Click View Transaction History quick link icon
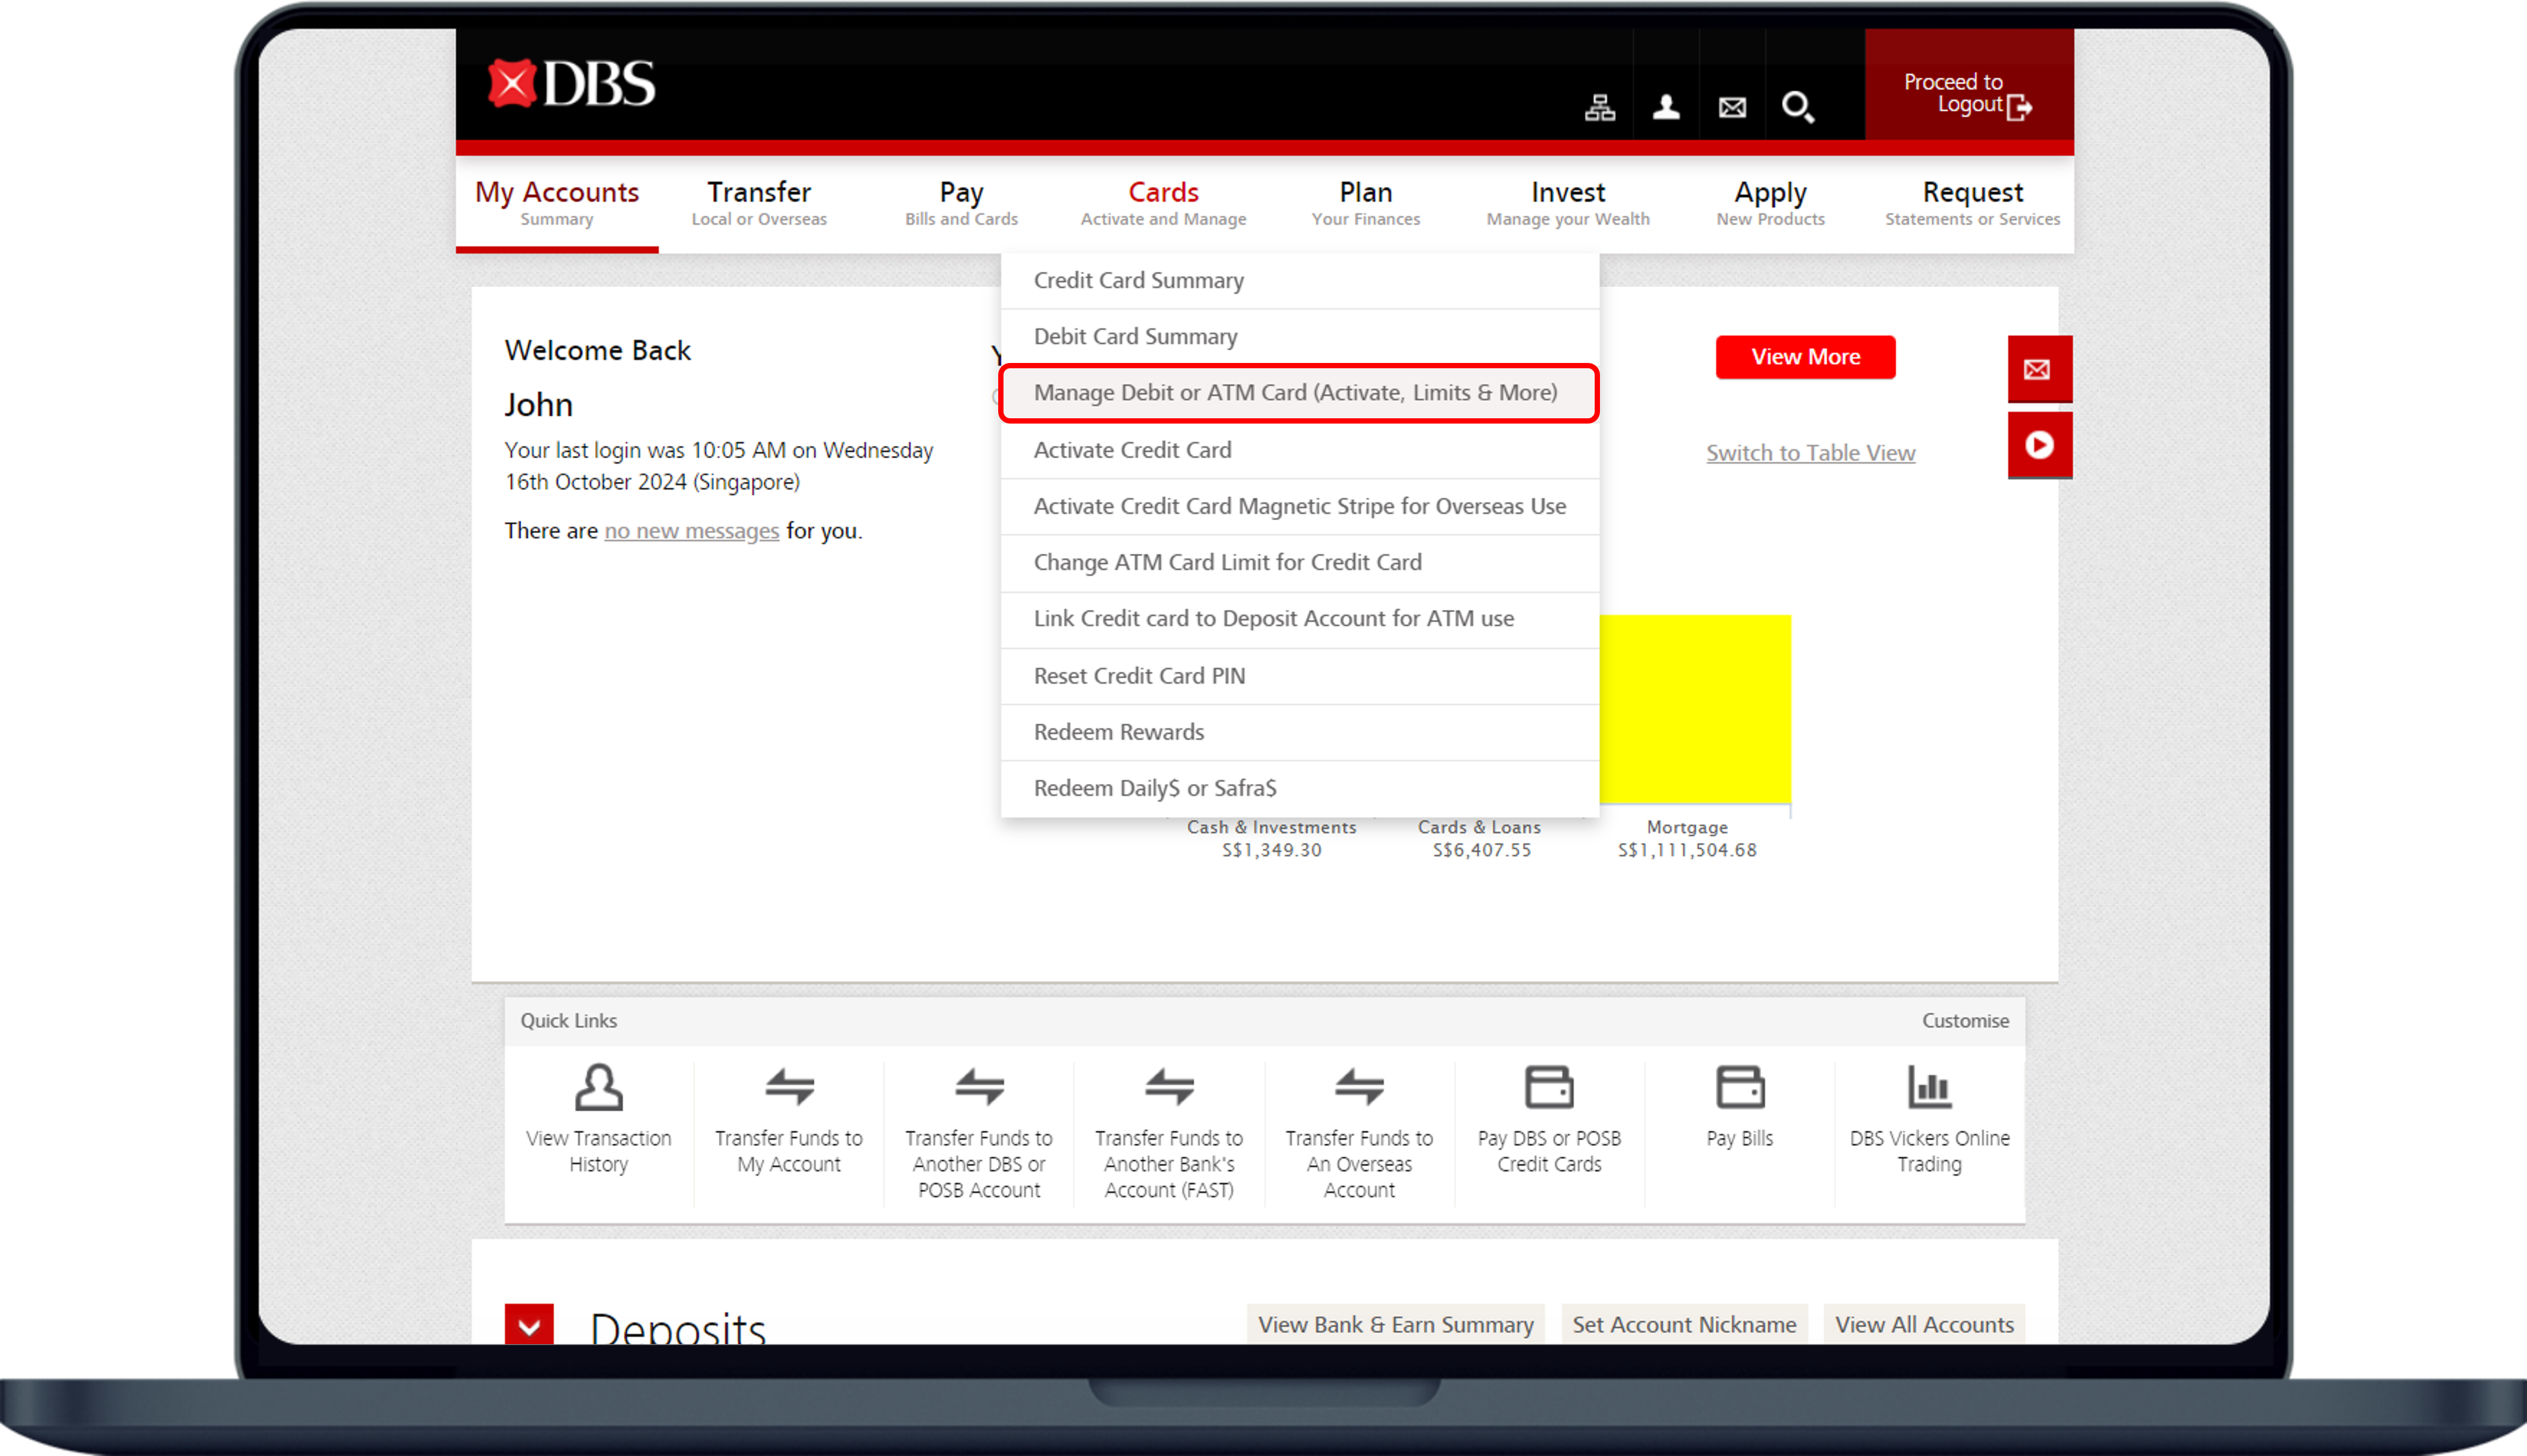Viewport: 2527px width, 1456px height. (x=599, y=1087)
